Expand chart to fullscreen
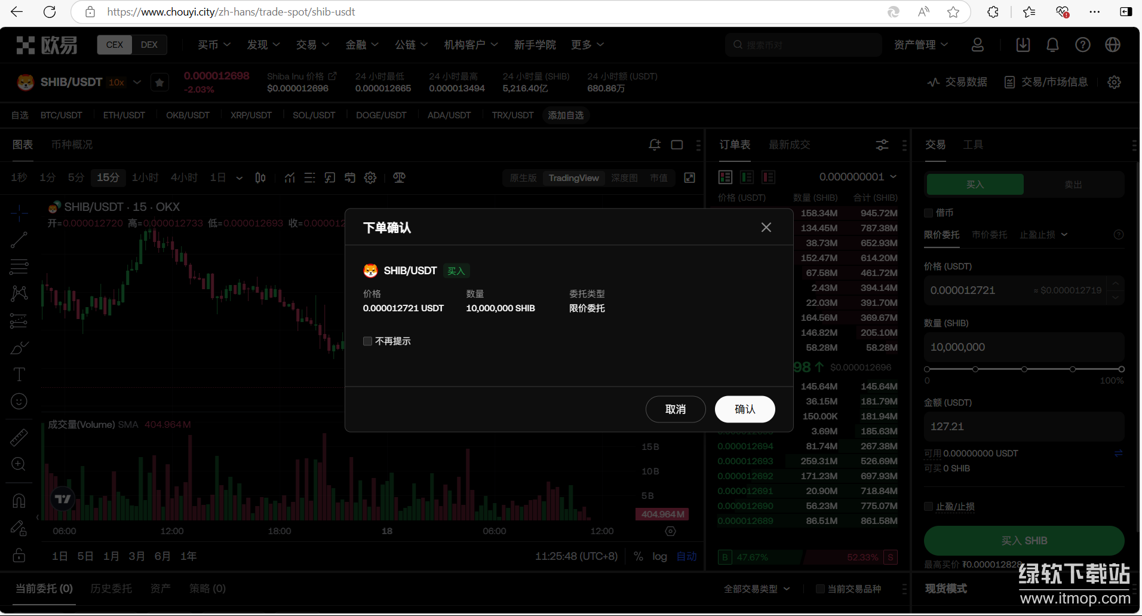The height and width of the screenshot is (616, 1142). click(x=690, y=177)
